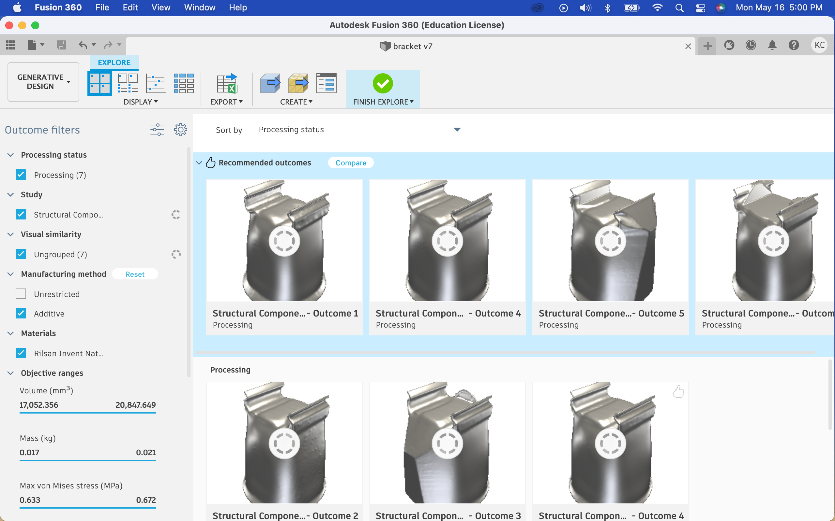
Task: Select the scatter plot display view
Action: click(x=155, y=83)
